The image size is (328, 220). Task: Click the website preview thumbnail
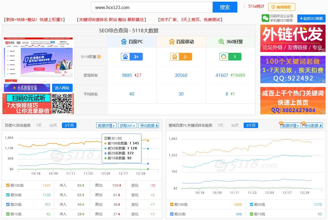[x=38, y=60]
